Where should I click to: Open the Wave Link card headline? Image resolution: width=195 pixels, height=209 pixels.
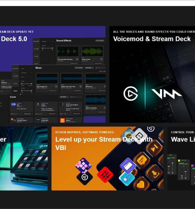[183, 140]
